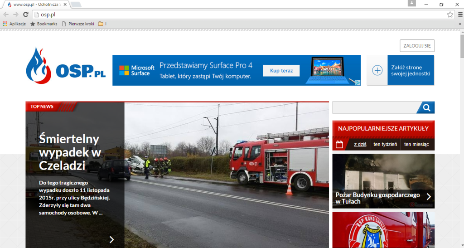The image size is (464, 248).
Task: Click the calendar icon under popular articles
Action: point(339,145)
